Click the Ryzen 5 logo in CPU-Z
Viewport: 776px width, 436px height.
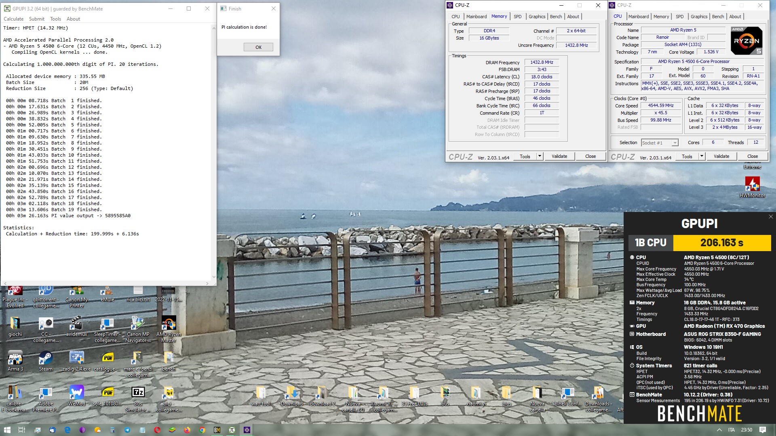(746, 40)
